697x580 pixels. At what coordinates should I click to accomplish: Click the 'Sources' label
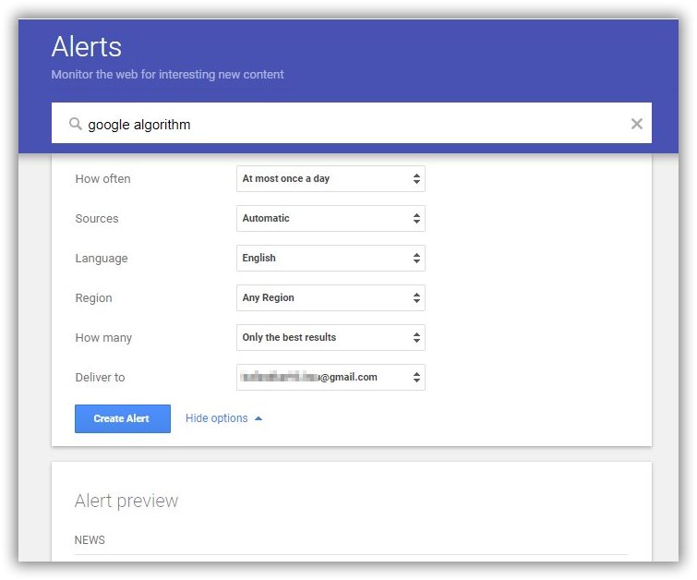point(97,218)
